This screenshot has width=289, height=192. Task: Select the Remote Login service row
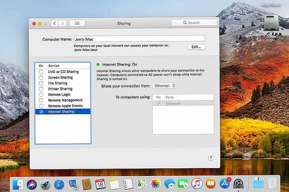point(63,95)
